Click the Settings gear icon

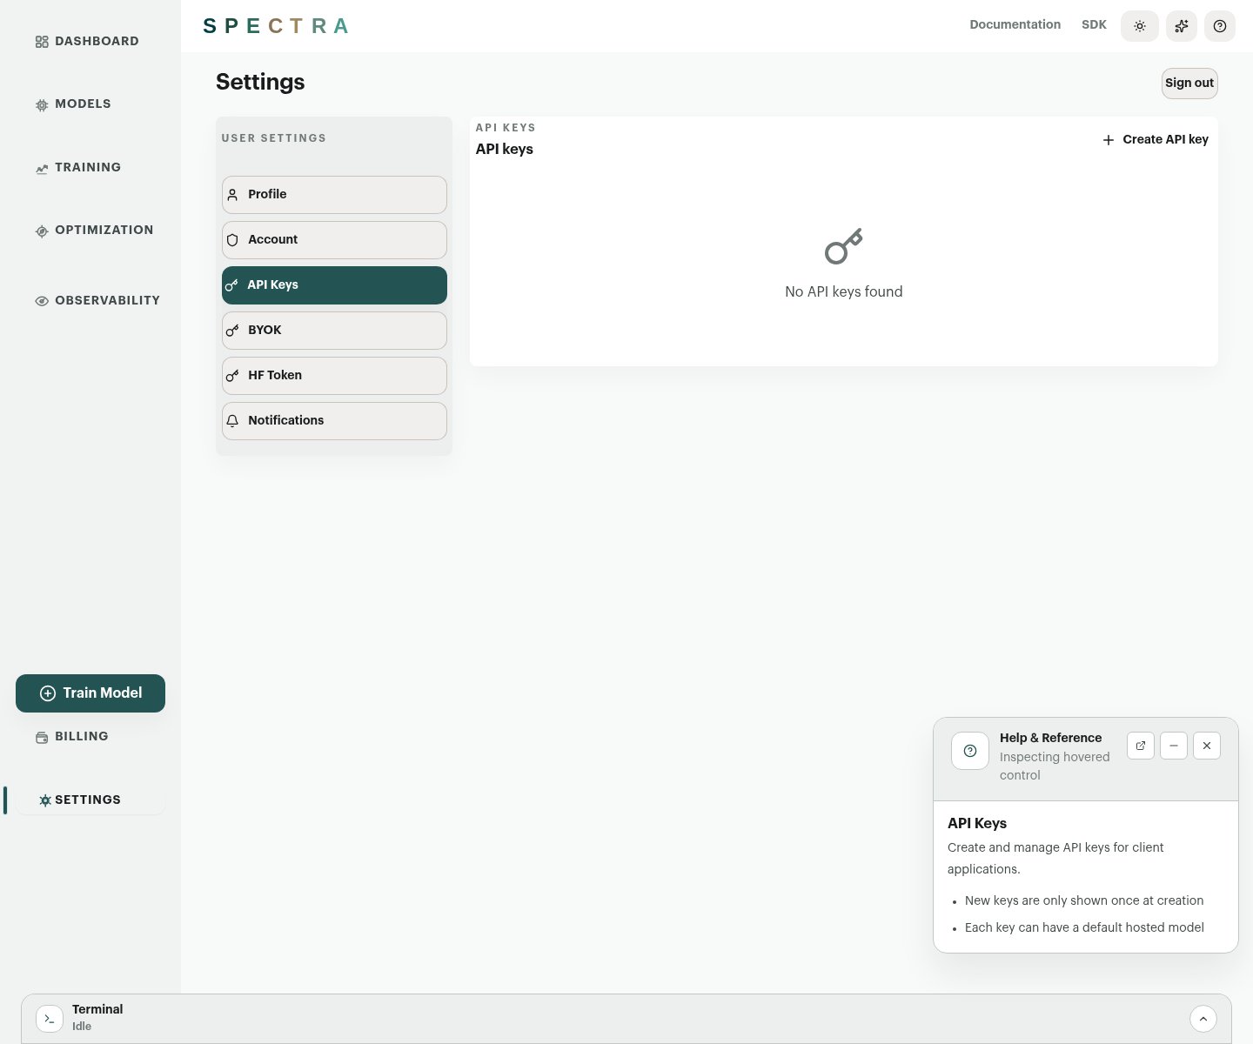[45, 800]
